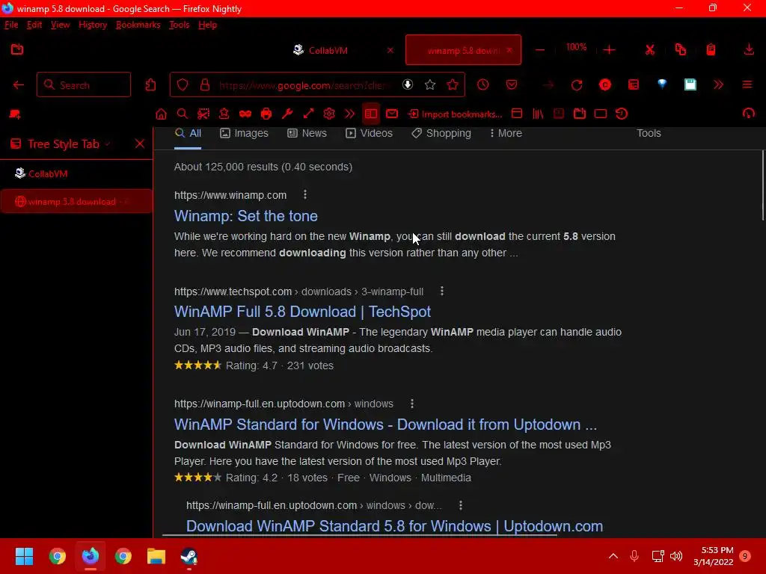766x574 pixels.
Task: Click the Cut scissors icon in the tab bar
Action: [650, 50]
